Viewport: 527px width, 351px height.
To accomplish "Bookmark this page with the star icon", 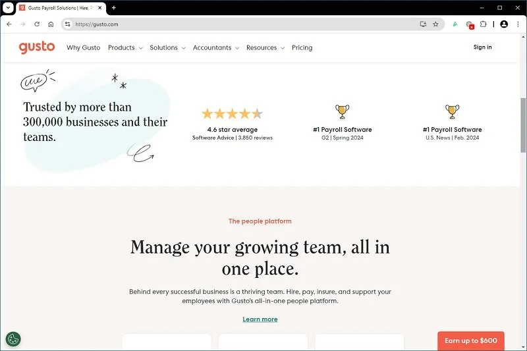I will (435, 24).
